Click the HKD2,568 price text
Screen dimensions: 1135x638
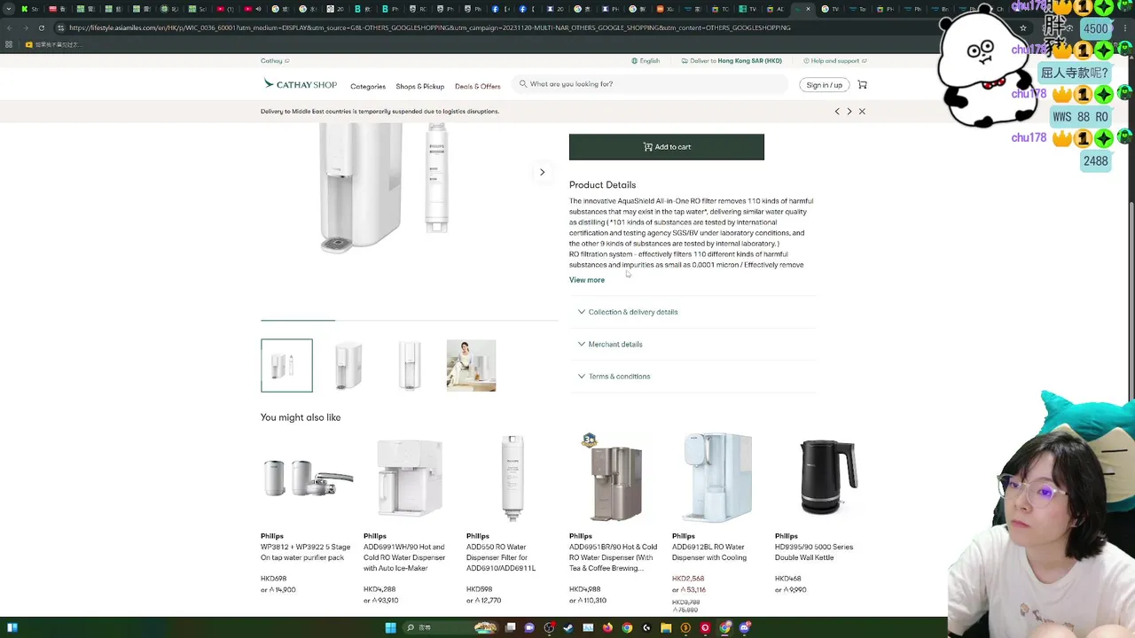(x=688, y=579)
